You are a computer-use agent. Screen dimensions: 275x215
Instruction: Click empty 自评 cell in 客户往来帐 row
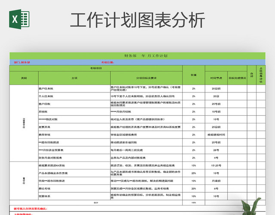pos(252,89)
